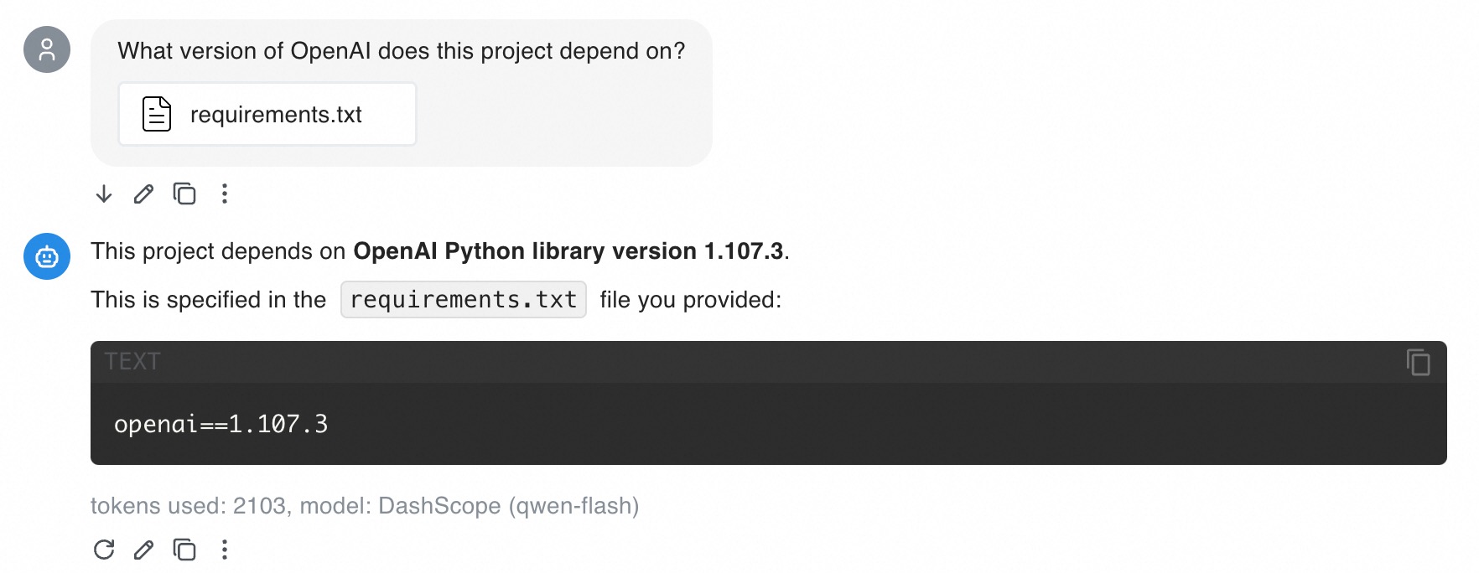
Task: Select the TEXT label on the code block
Action: pyautogui.click(x=132, y=362)
